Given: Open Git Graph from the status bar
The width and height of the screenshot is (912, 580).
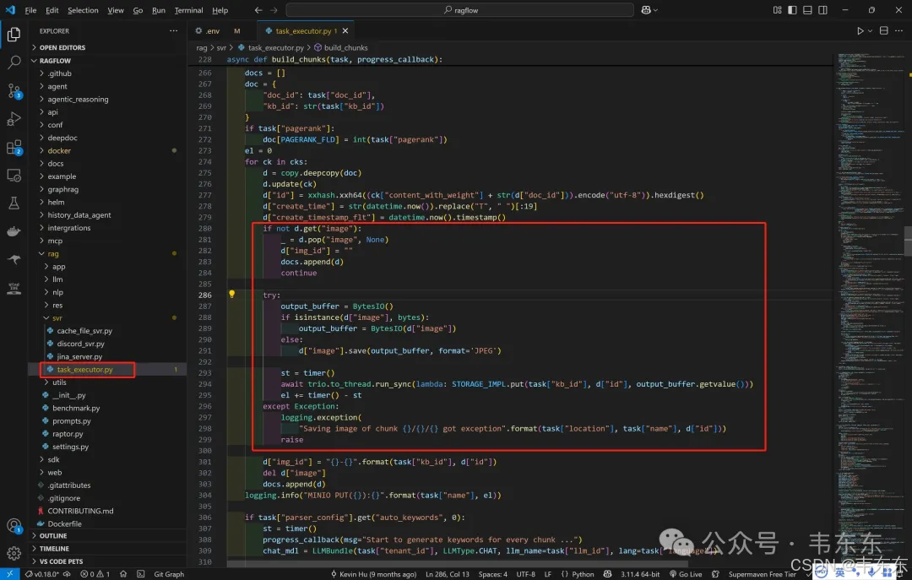Looking at the screenshot, I should click(169, 574).
